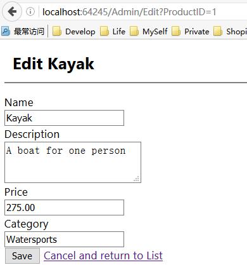Click the Price field label
Viewport: 247px width, 279px height.
pyautogui.click(x=16, y=192)
